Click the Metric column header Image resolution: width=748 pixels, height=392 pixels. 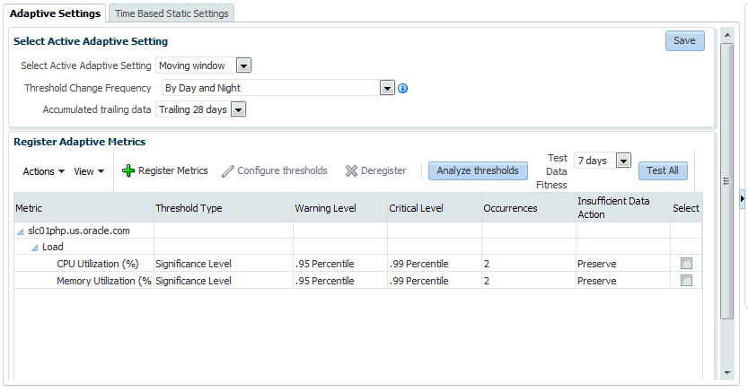point(84,208)
